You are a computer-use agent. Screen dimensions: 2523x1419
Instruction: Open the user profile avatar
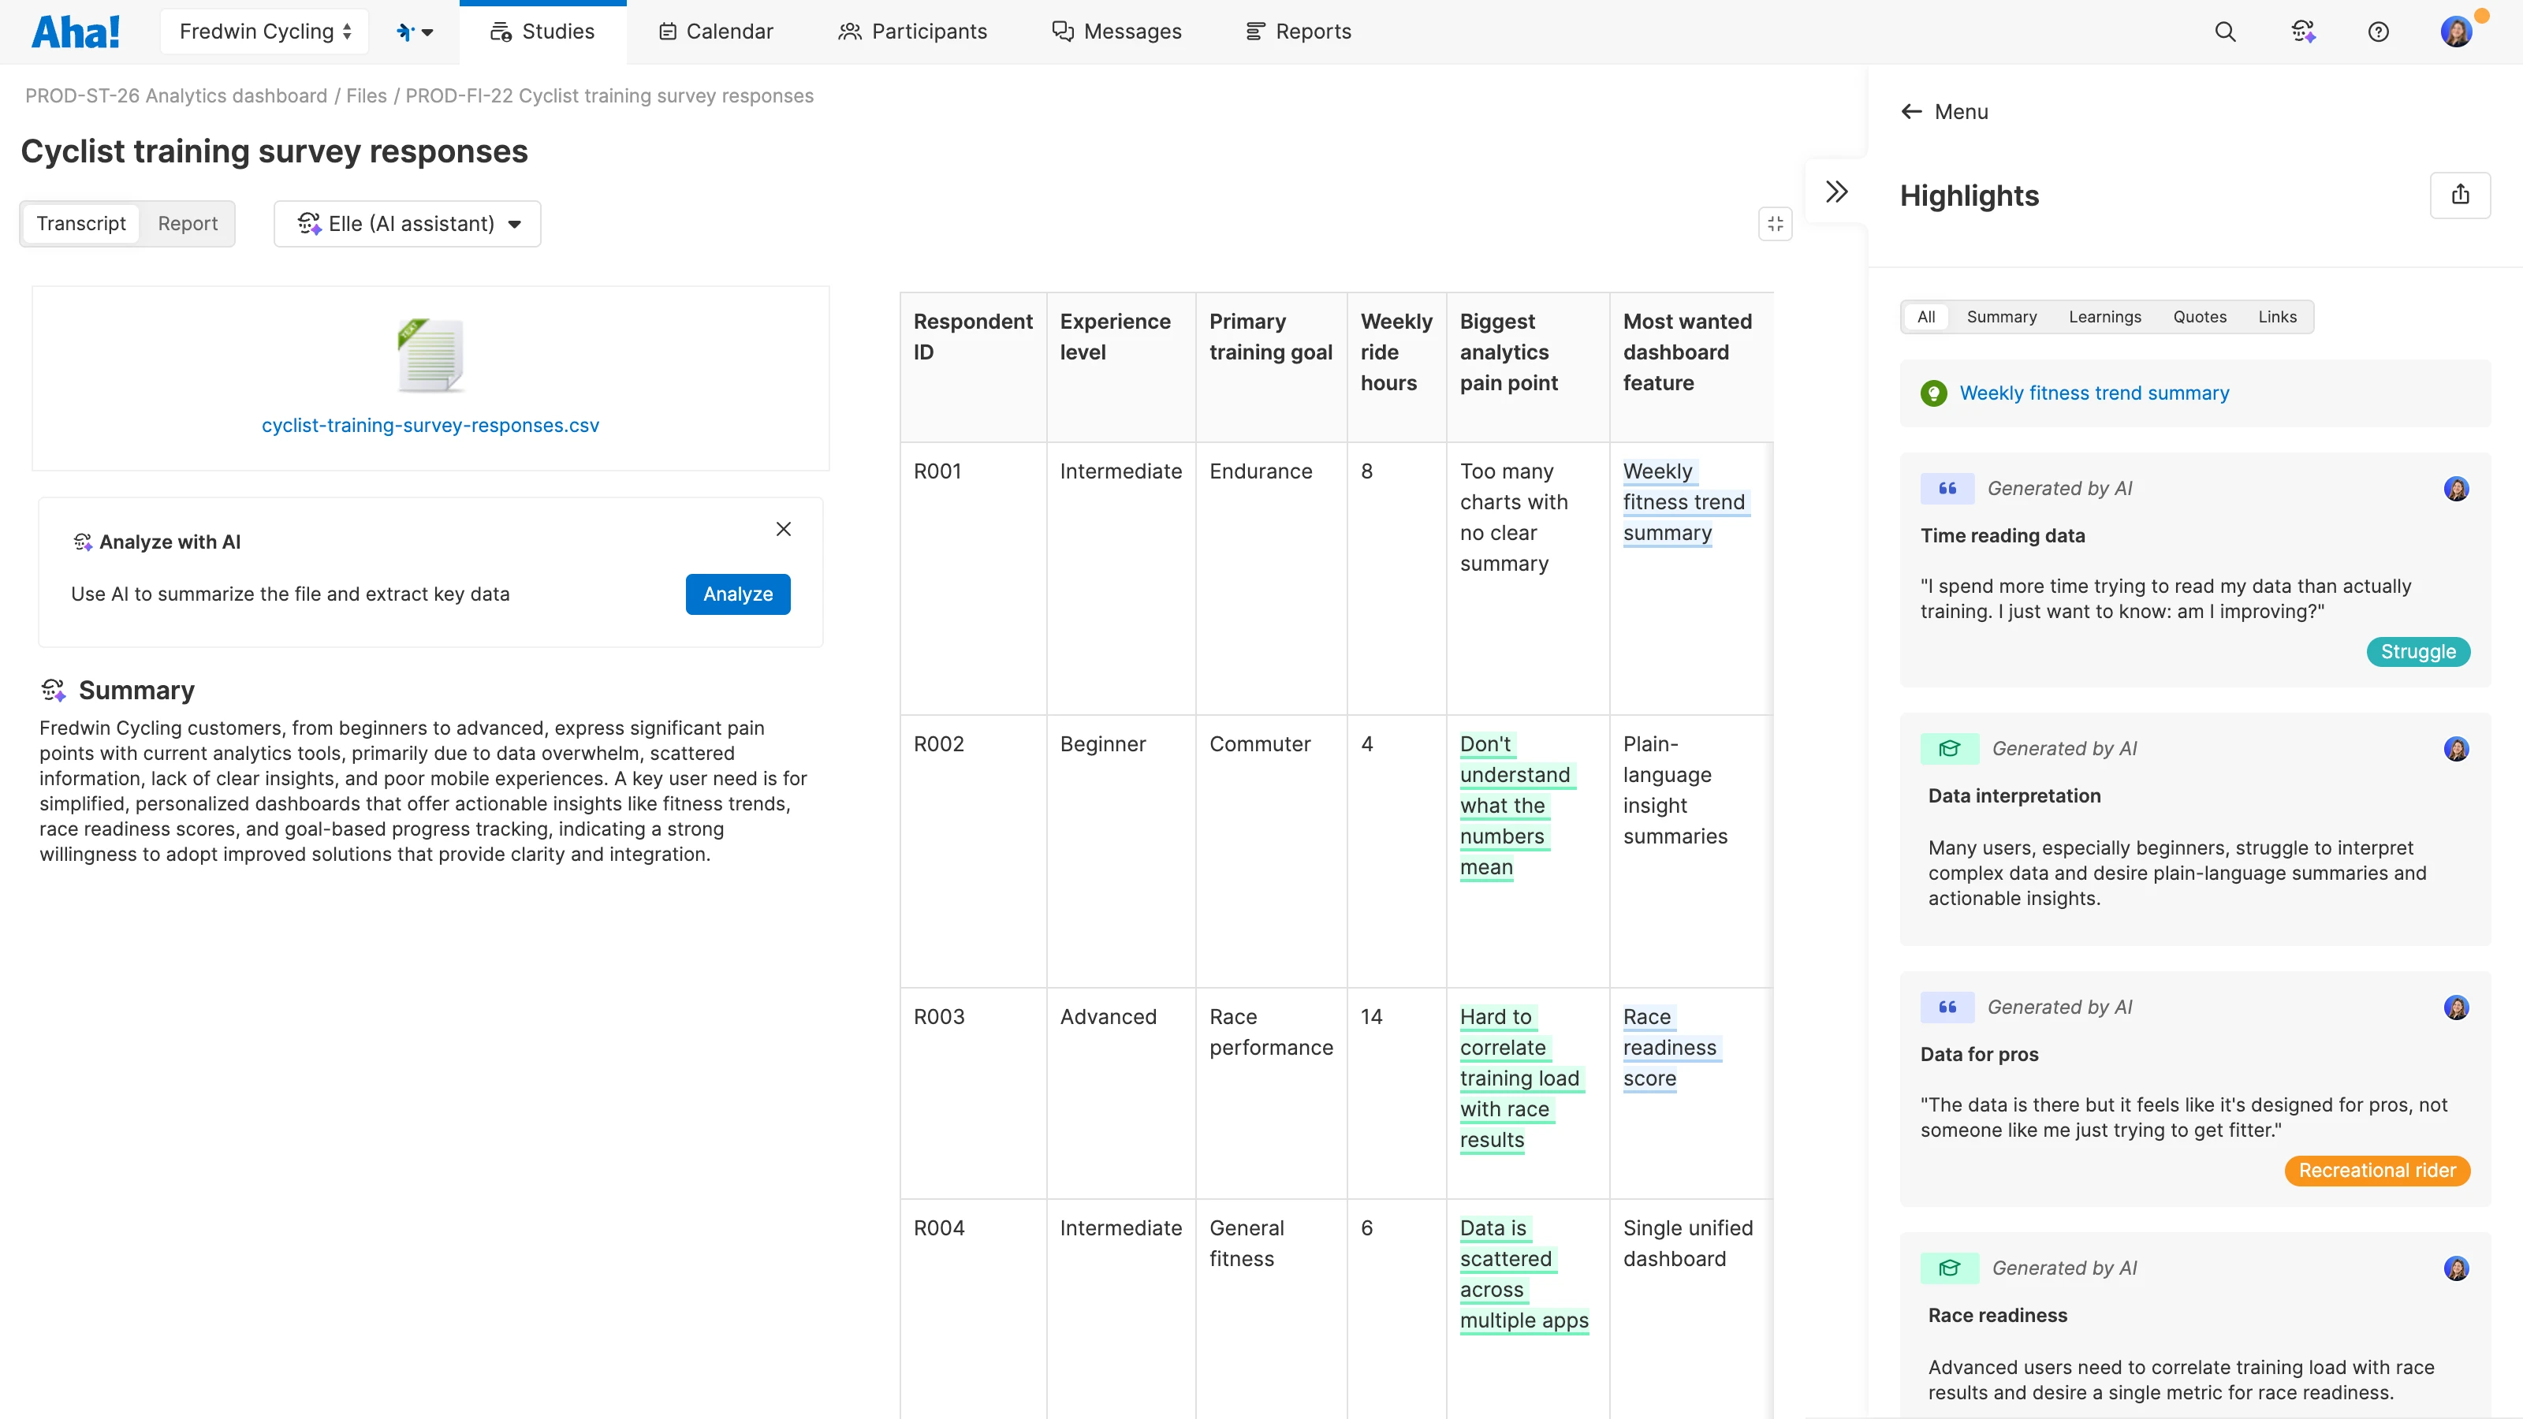(x=2457, y=32)
